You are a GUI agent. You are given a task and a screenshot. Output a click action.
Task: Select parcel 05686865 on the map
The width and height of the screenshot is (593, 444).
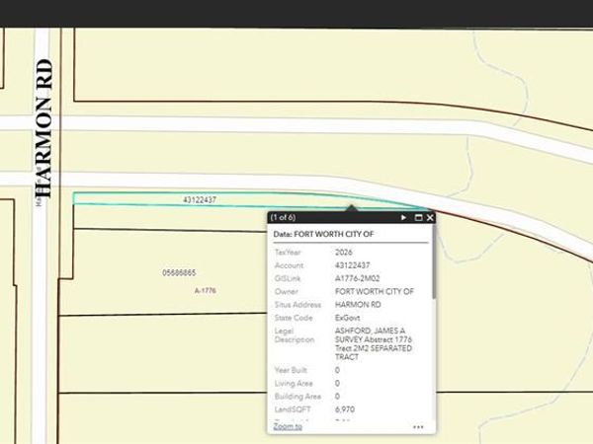tap(179, 272)
